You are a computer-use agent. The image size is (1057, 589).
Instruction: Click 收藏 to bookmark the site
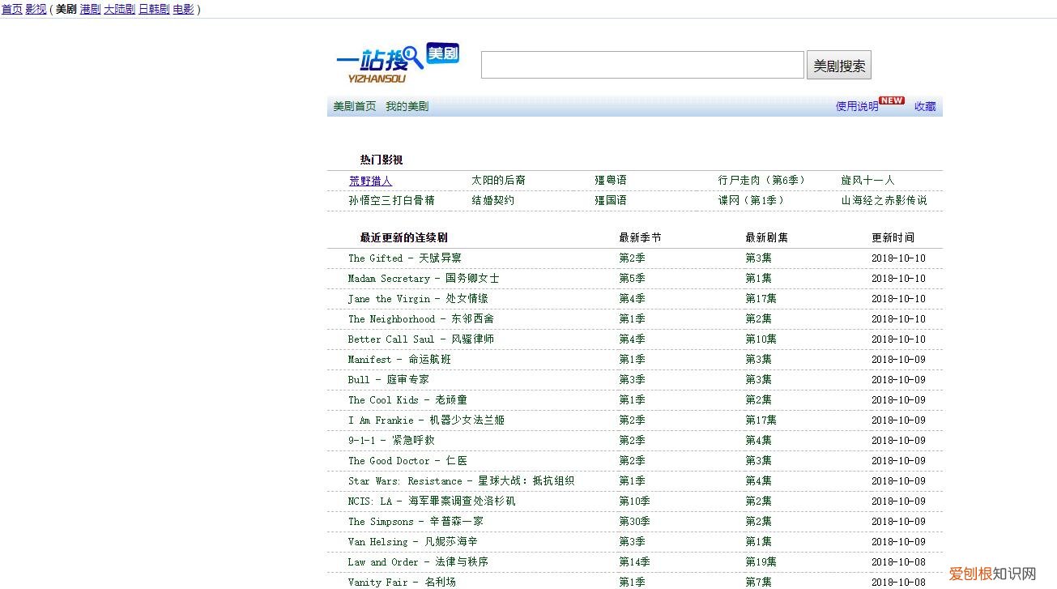coord(924,106)
